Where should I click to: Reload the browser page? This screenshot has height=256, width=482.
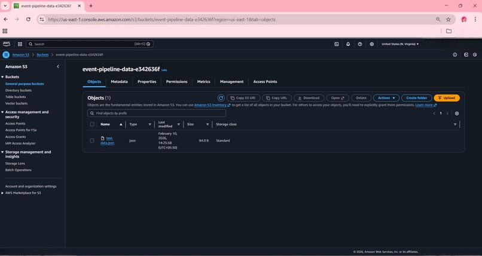point(28,19)
